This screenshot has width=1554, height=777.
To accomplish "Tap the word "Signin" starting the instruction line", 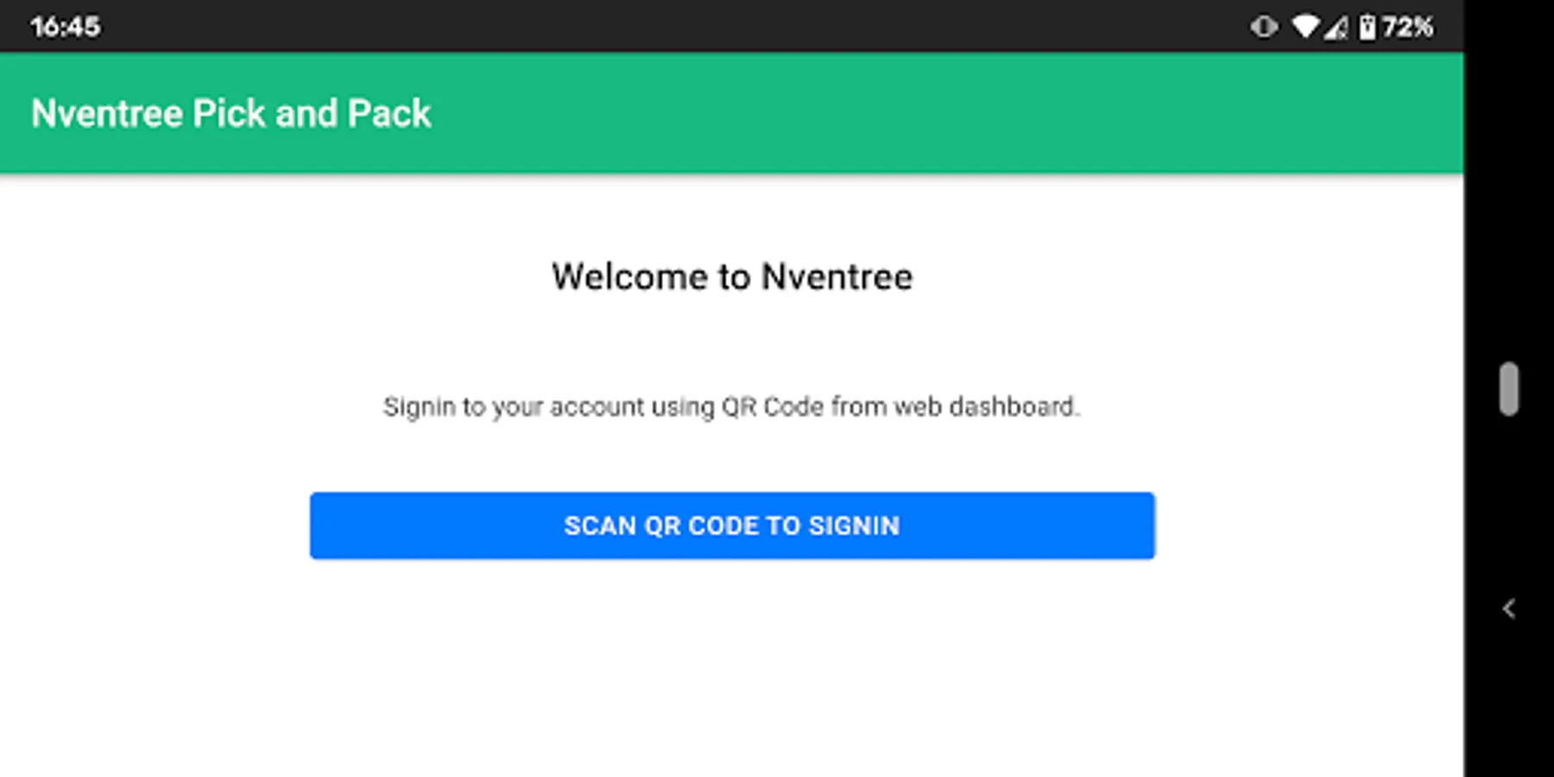I will point(419,406).
